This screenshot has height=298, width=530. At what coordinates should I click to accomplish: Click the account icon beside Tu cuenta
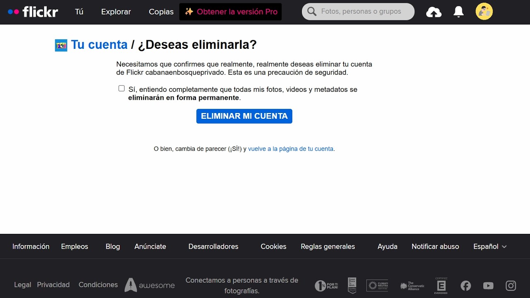tap(61, 45)
